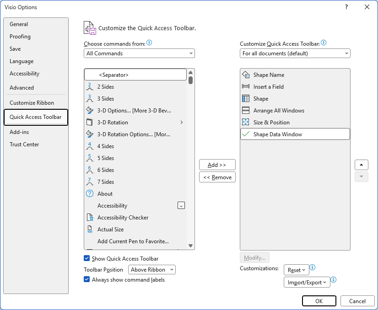The image size is (378, 310).
Task: Click the commands list scroll up arrow
Action: [x=190, y=73]
